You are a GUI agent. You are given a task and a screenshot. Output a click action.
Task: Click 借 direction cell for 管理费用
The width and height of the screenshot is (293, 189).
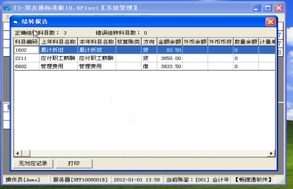tap(149, 66)
